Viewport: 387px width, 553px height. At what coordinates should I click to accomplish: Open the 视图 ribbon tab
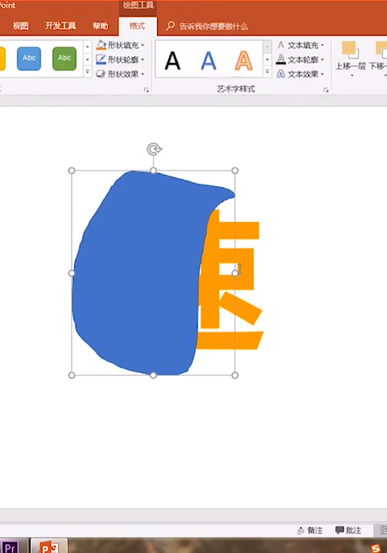[x=21, y=26]
